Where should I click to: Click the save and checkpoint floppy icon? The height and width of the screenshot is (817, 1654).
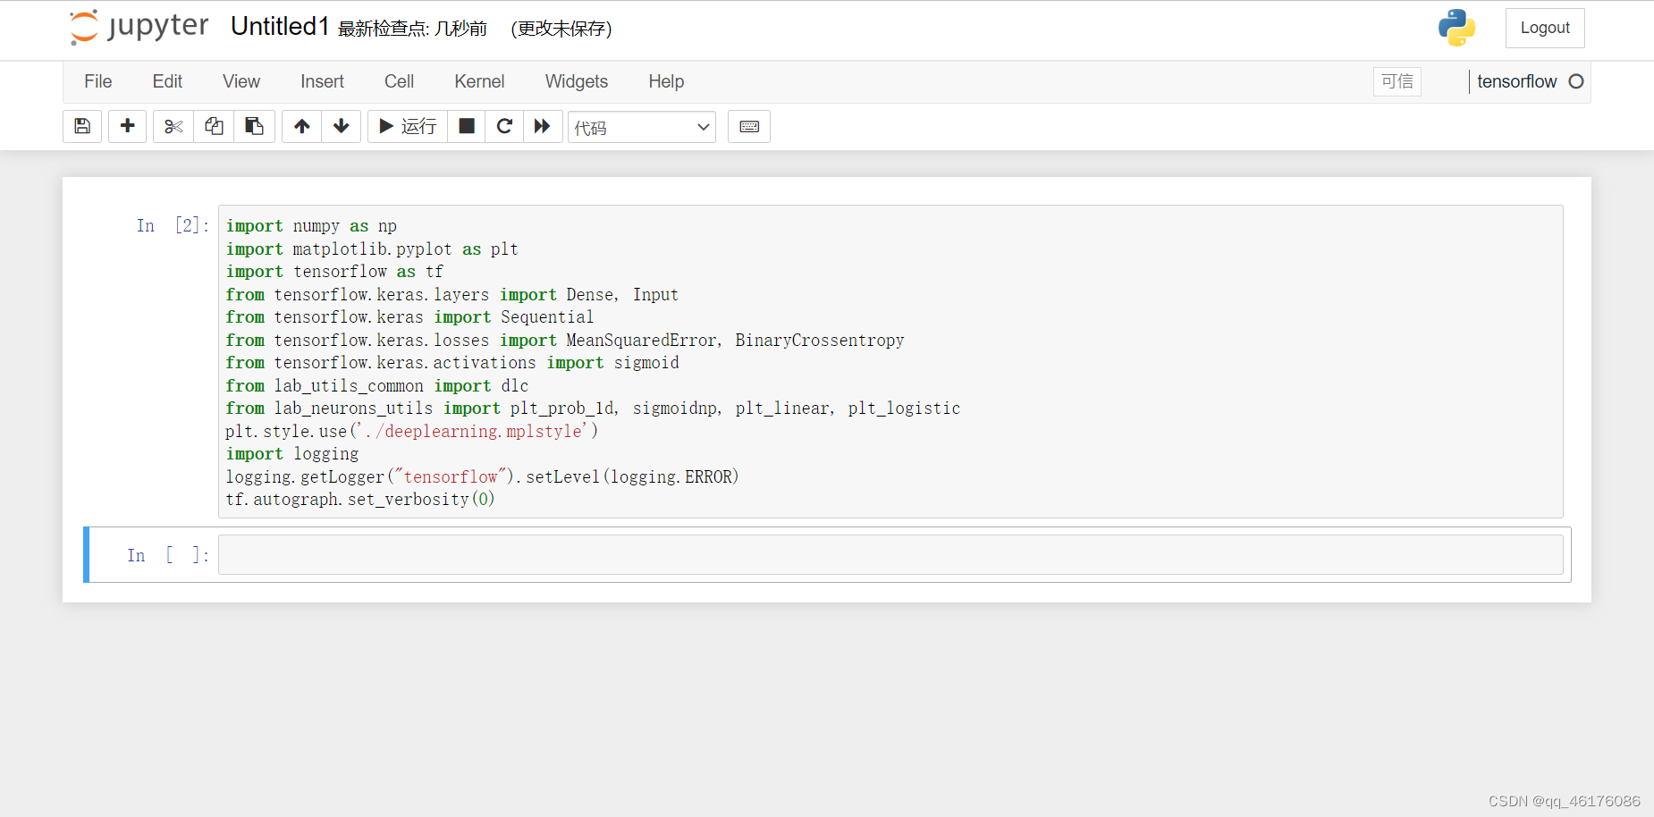[82, 127]
